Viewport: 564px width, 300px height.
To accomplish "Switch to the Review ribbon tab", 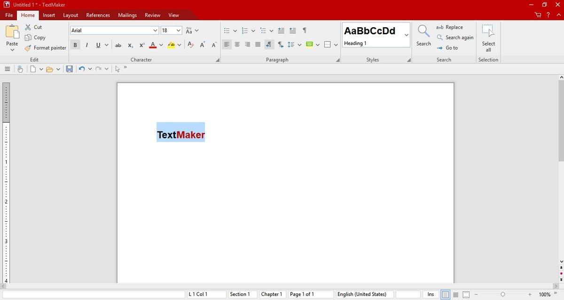I will pos(152,15).
